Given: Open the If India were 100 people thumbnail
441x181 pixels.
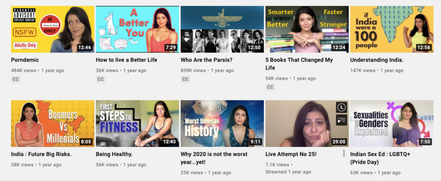Looking at the screenshot, I should (392, 29).
